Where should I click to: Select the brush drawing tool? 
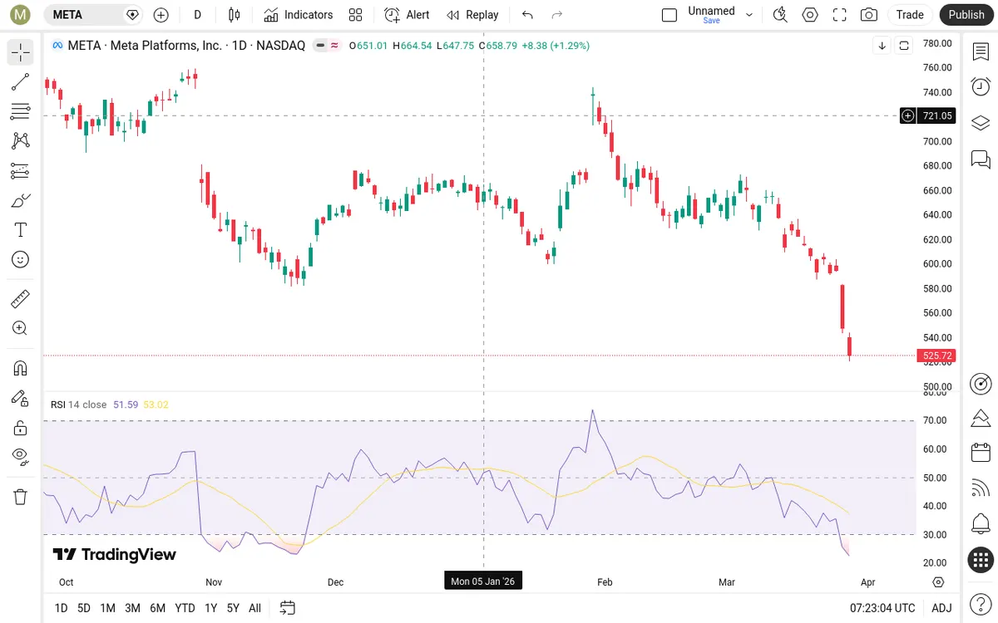21,200
